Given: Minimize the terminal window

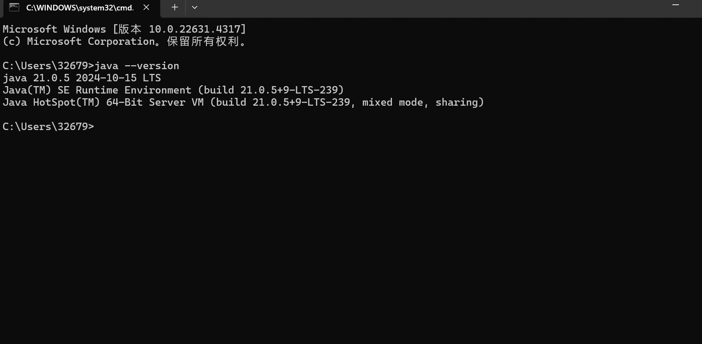Looking at the screenshot, I should click(675, 5).
